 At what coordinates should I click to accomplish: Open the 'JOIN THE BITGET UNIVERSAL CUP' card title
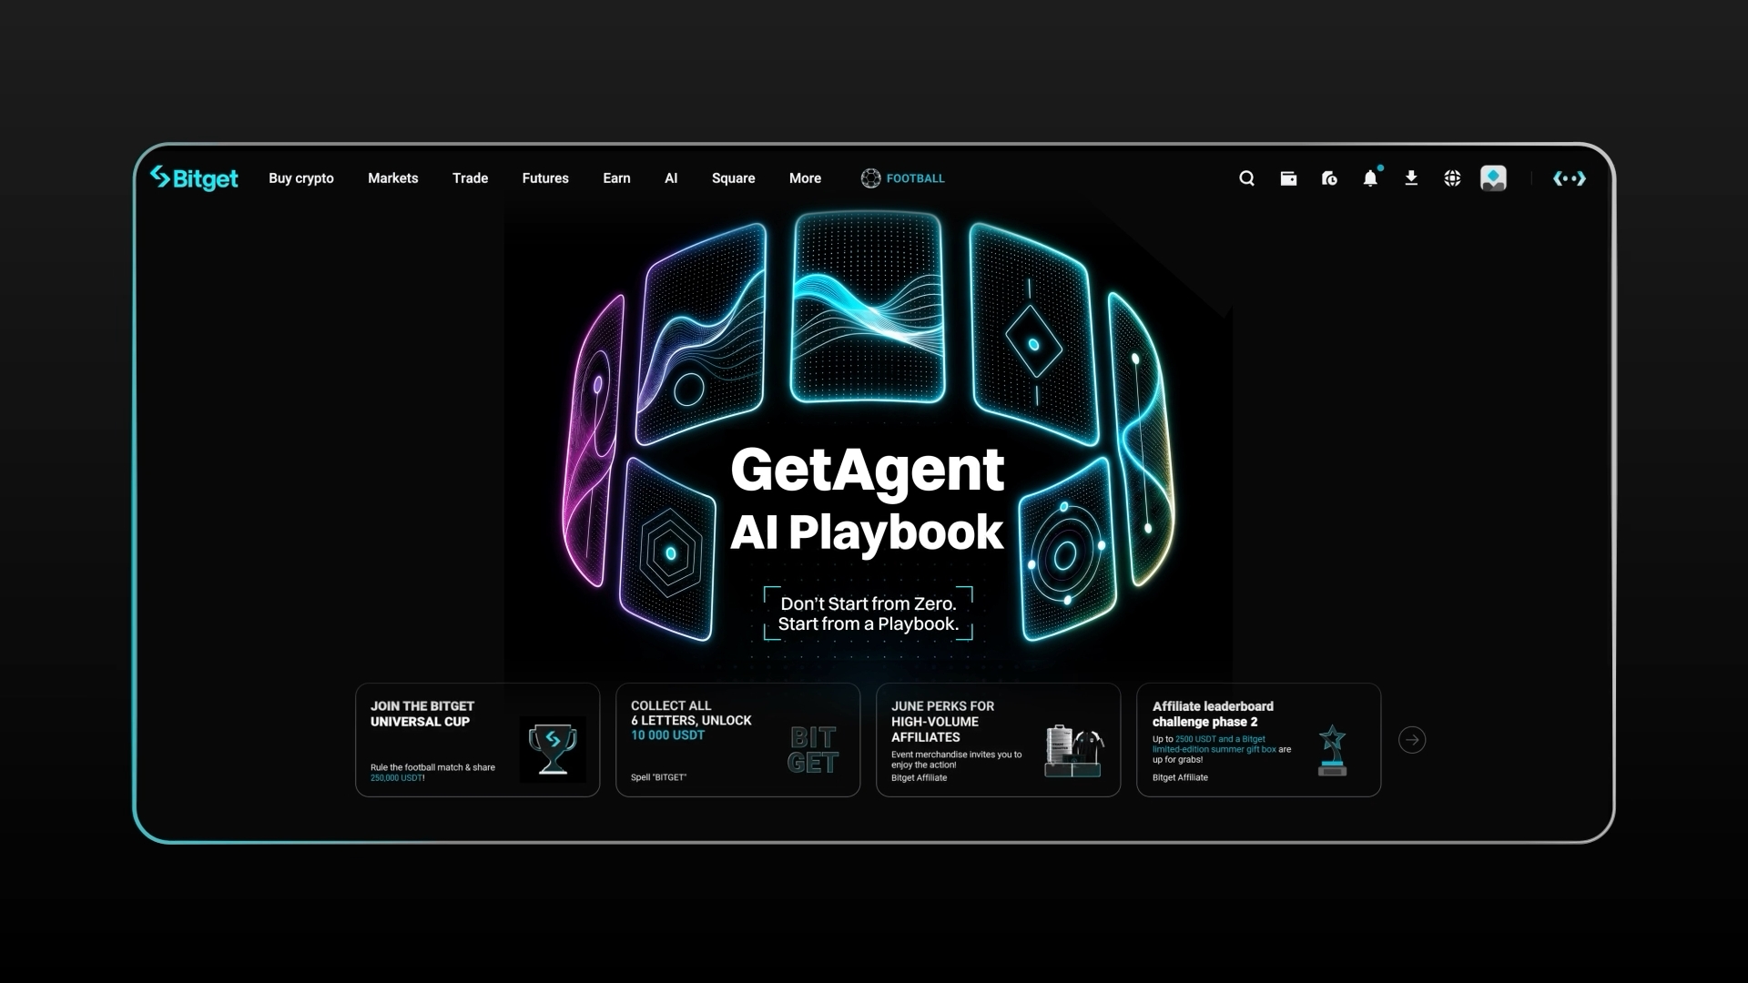point(422,714)
